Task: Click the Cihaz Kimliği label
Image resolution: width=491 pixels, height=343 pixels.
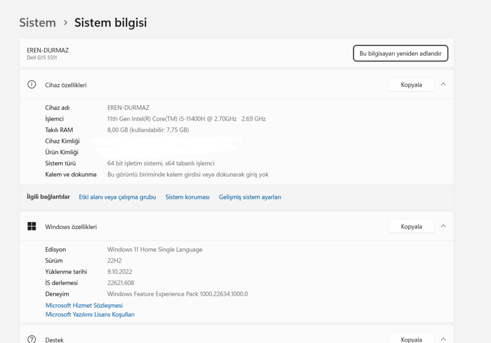Action: click(62, 141)
